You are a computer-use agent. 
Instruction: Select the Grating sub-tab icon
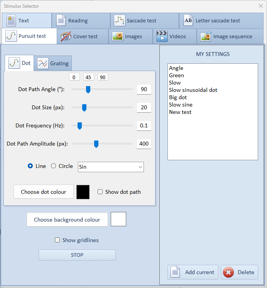click(x=43, y=63)
